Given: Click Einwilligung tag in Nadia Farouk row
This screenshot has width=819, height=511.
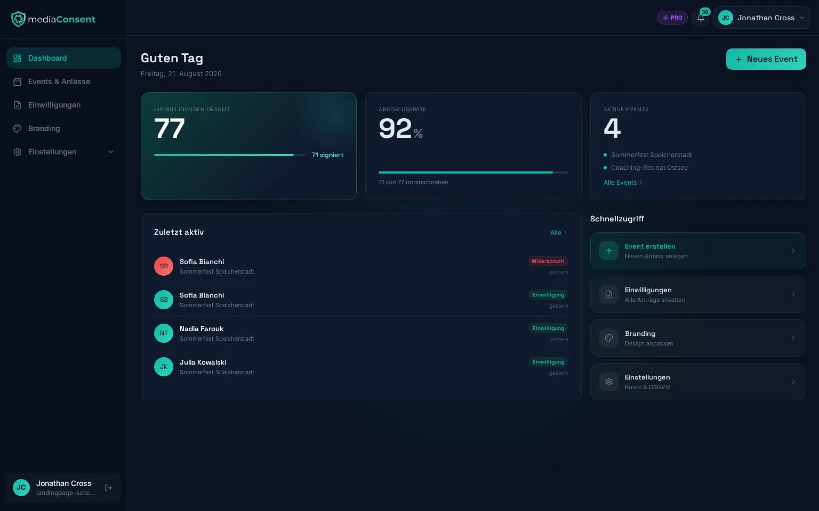Looking at the screenshot, I should pos(548,328).
